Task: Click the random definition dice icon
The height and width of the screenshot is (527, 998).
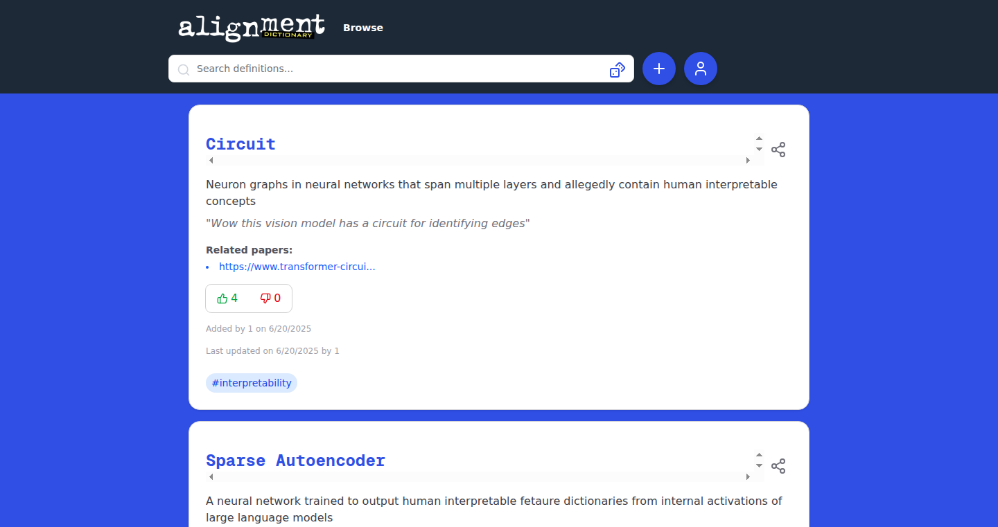Action: coord(618,69)
